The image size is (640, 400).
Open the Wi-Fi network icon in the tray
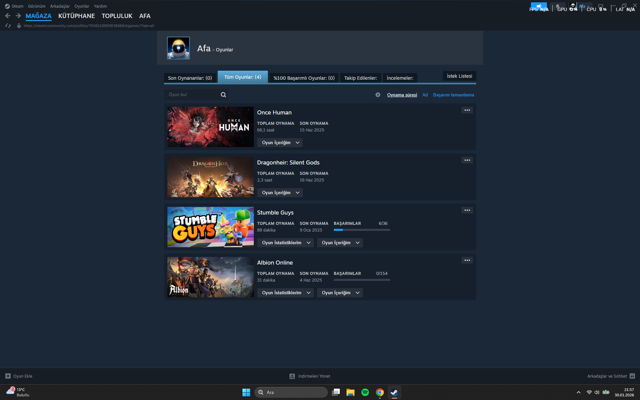(589, 392)
